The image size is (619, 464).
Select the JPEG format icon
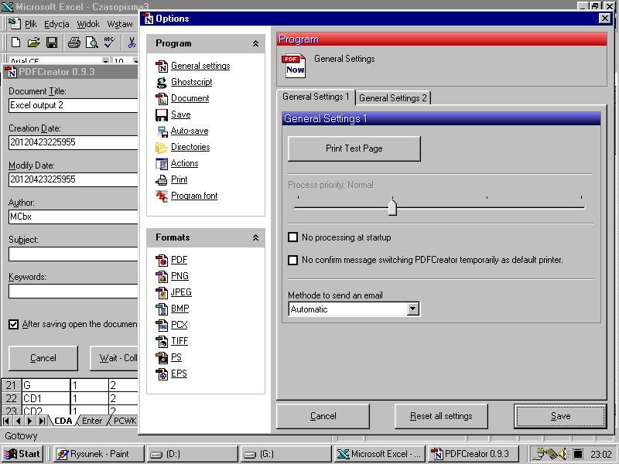[x=162, y=292]
